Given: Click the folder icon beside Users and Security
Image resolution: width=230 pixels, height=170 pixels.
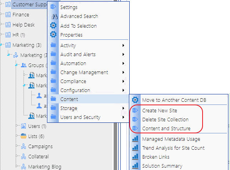Looking at the screenshot, I should tap(53, 117).
